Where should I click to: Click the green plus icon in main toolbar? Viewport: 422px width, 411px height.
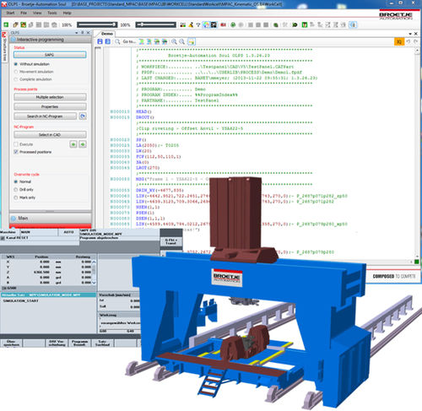coord(6,24)
